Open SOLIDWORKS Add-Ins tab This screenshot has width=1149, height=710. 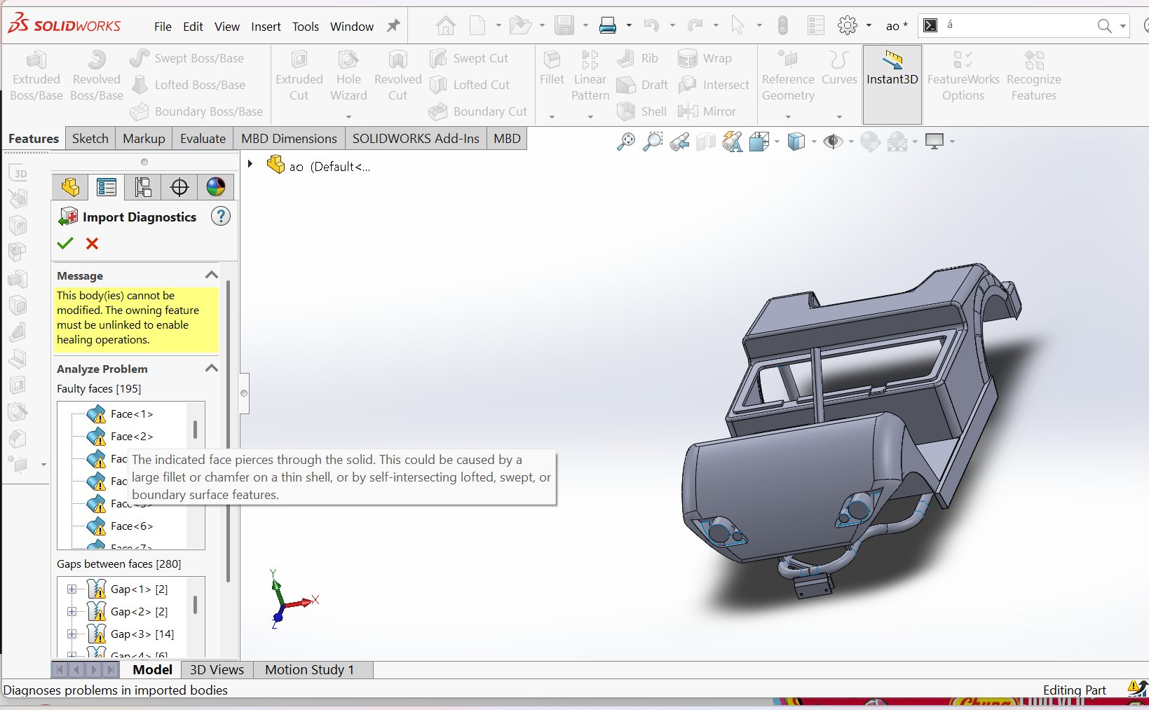pos(416,138)
